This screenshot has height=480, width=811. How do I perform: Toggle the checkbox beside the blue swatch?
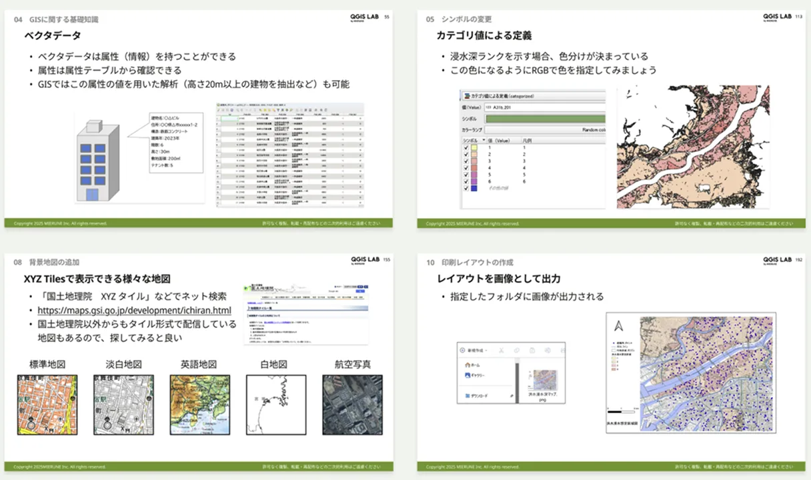[x=466, y=189]
